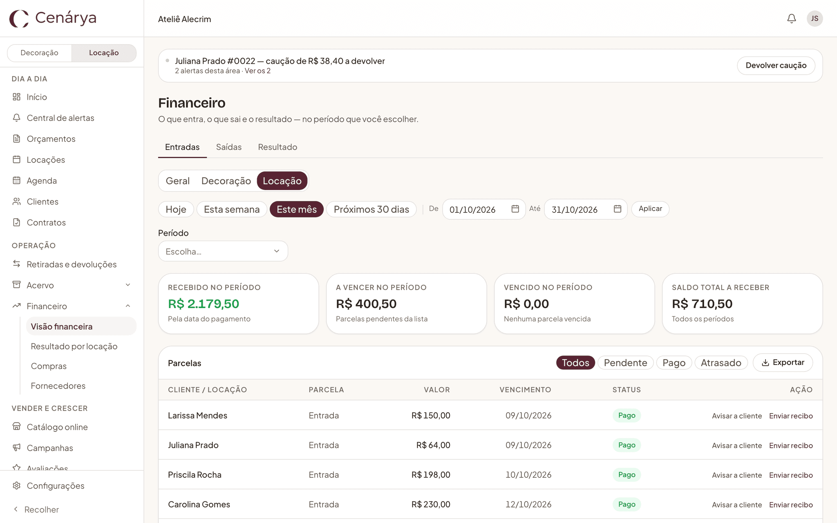Click the Central de alertas bell icon
This screenshot has width=837, height=523.
(x=16, y=118)
